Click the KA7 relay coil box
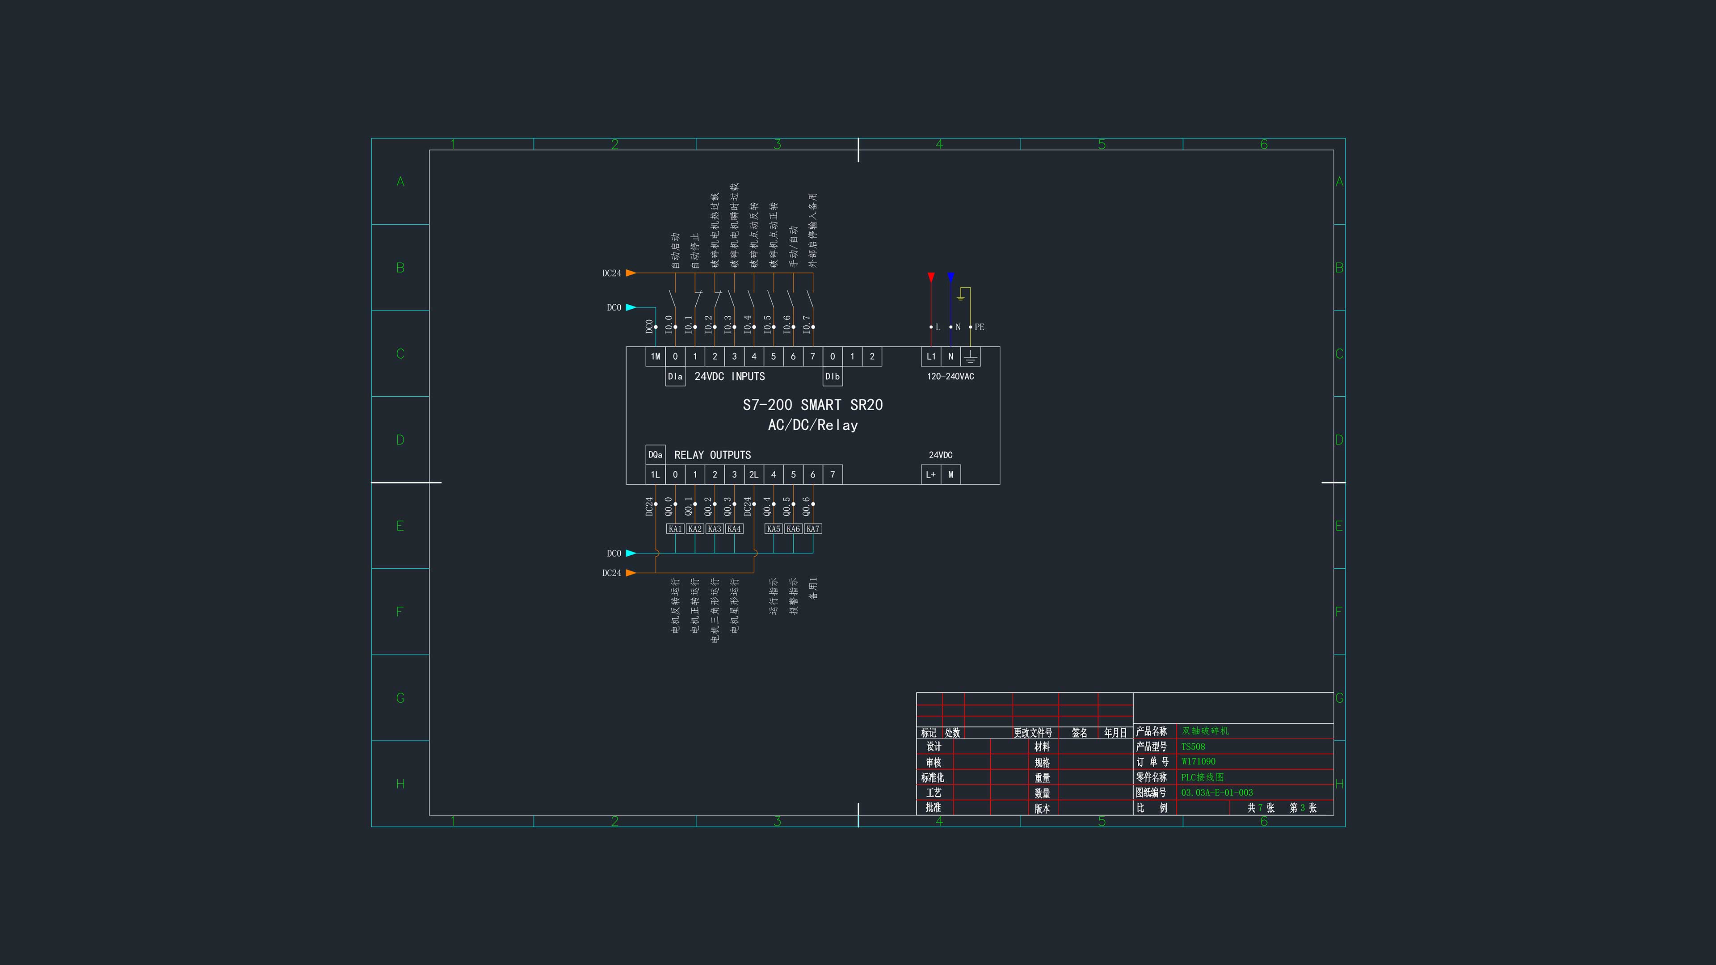1716x965 pixels. coord(813,529)
